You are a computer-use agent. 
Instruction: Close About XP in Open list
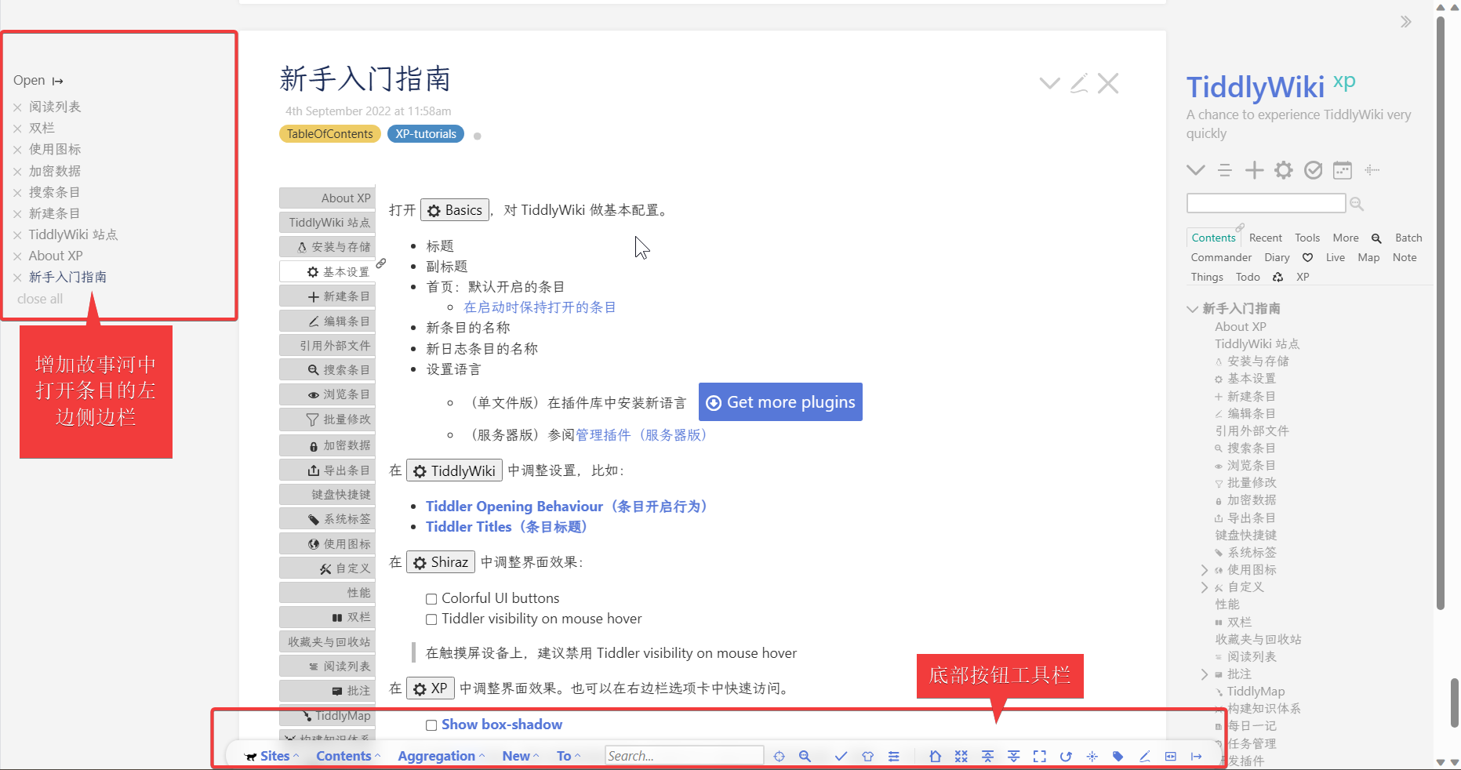17,256
